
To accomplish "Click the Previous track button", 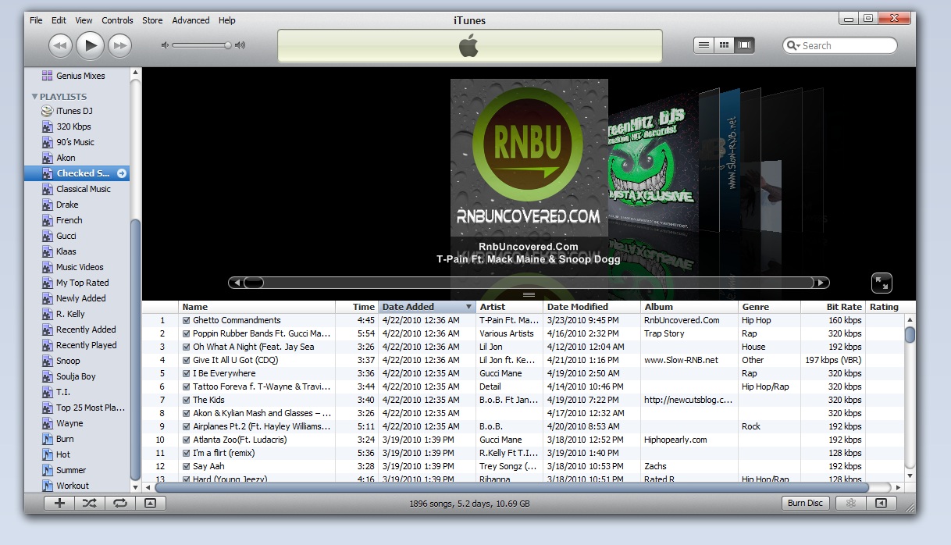I will pos(60,45).
